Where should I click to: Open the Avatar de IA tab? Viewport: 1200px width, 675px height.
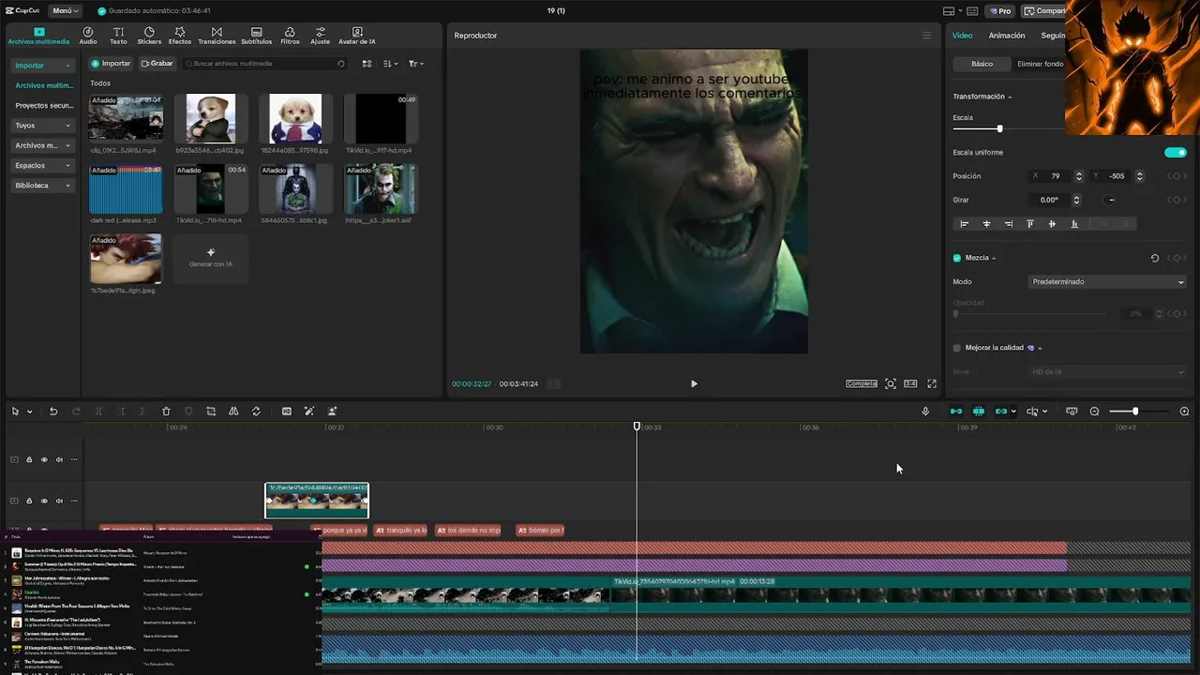357,36
